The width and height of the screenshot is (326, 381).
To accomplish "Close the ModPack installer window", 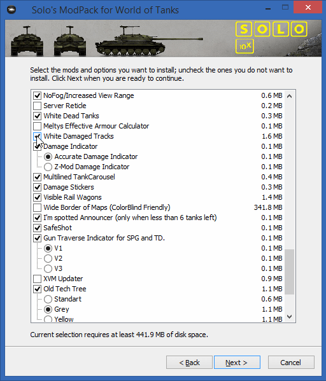I will (308, 8).
